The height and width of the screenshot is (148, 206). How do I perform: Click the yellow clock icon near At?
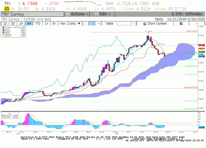(7, 9)
